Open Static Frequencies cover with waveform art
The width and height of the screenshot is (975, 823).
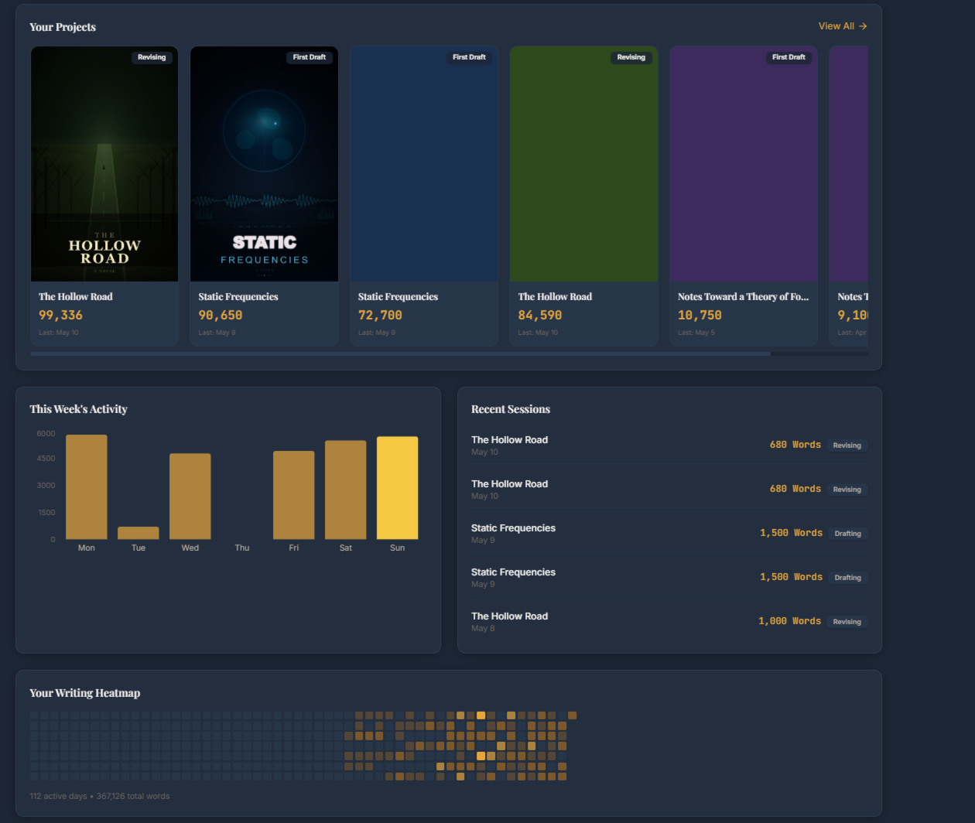[264, 164]
